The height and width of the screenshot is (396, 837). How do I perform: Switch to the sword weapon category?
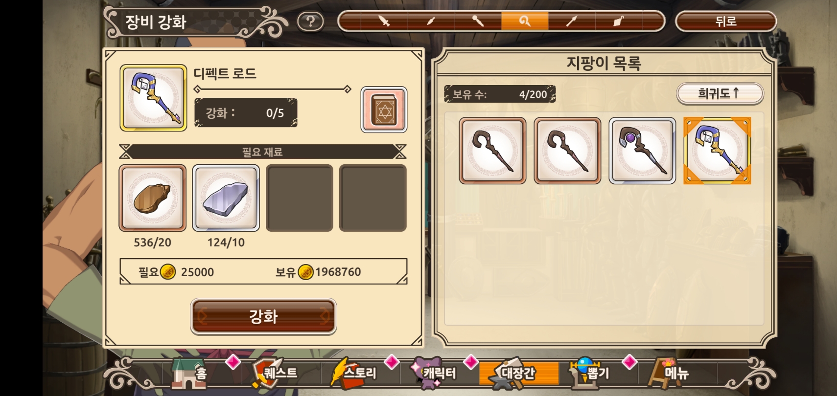point(384,21)
